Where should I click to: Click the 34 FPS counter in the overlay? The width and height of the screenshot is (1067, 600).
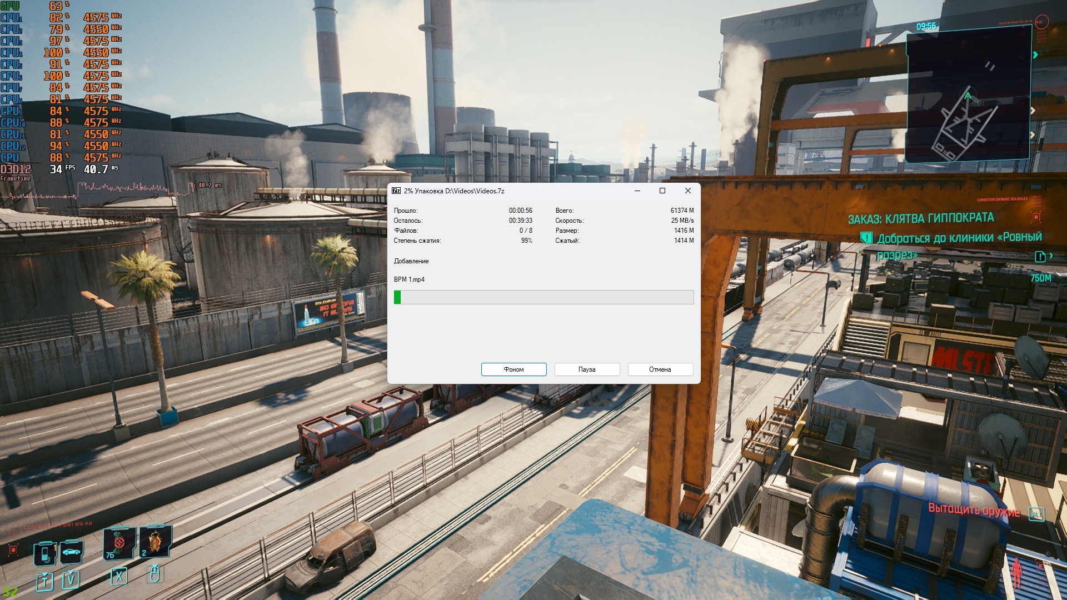pyautogui.click(x=62, y=169)
